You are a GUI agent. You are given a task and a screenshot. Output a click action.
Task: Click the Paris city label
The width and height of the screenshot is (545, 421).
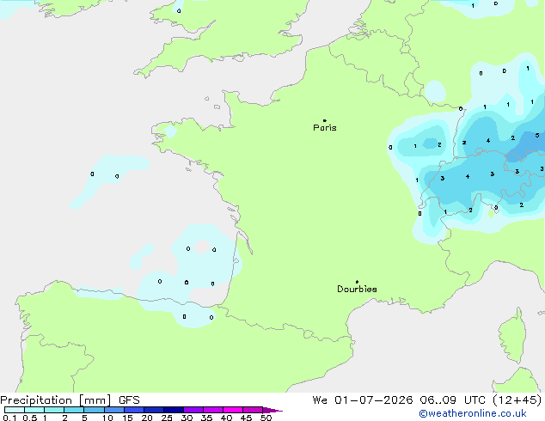[x=325, y=128]
